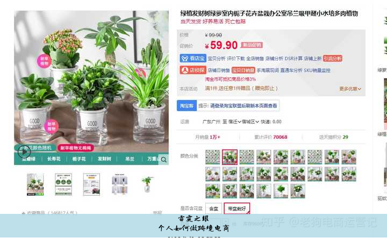
Task: Open the 宝贝分析 menu item
Action: coord(216,58)
